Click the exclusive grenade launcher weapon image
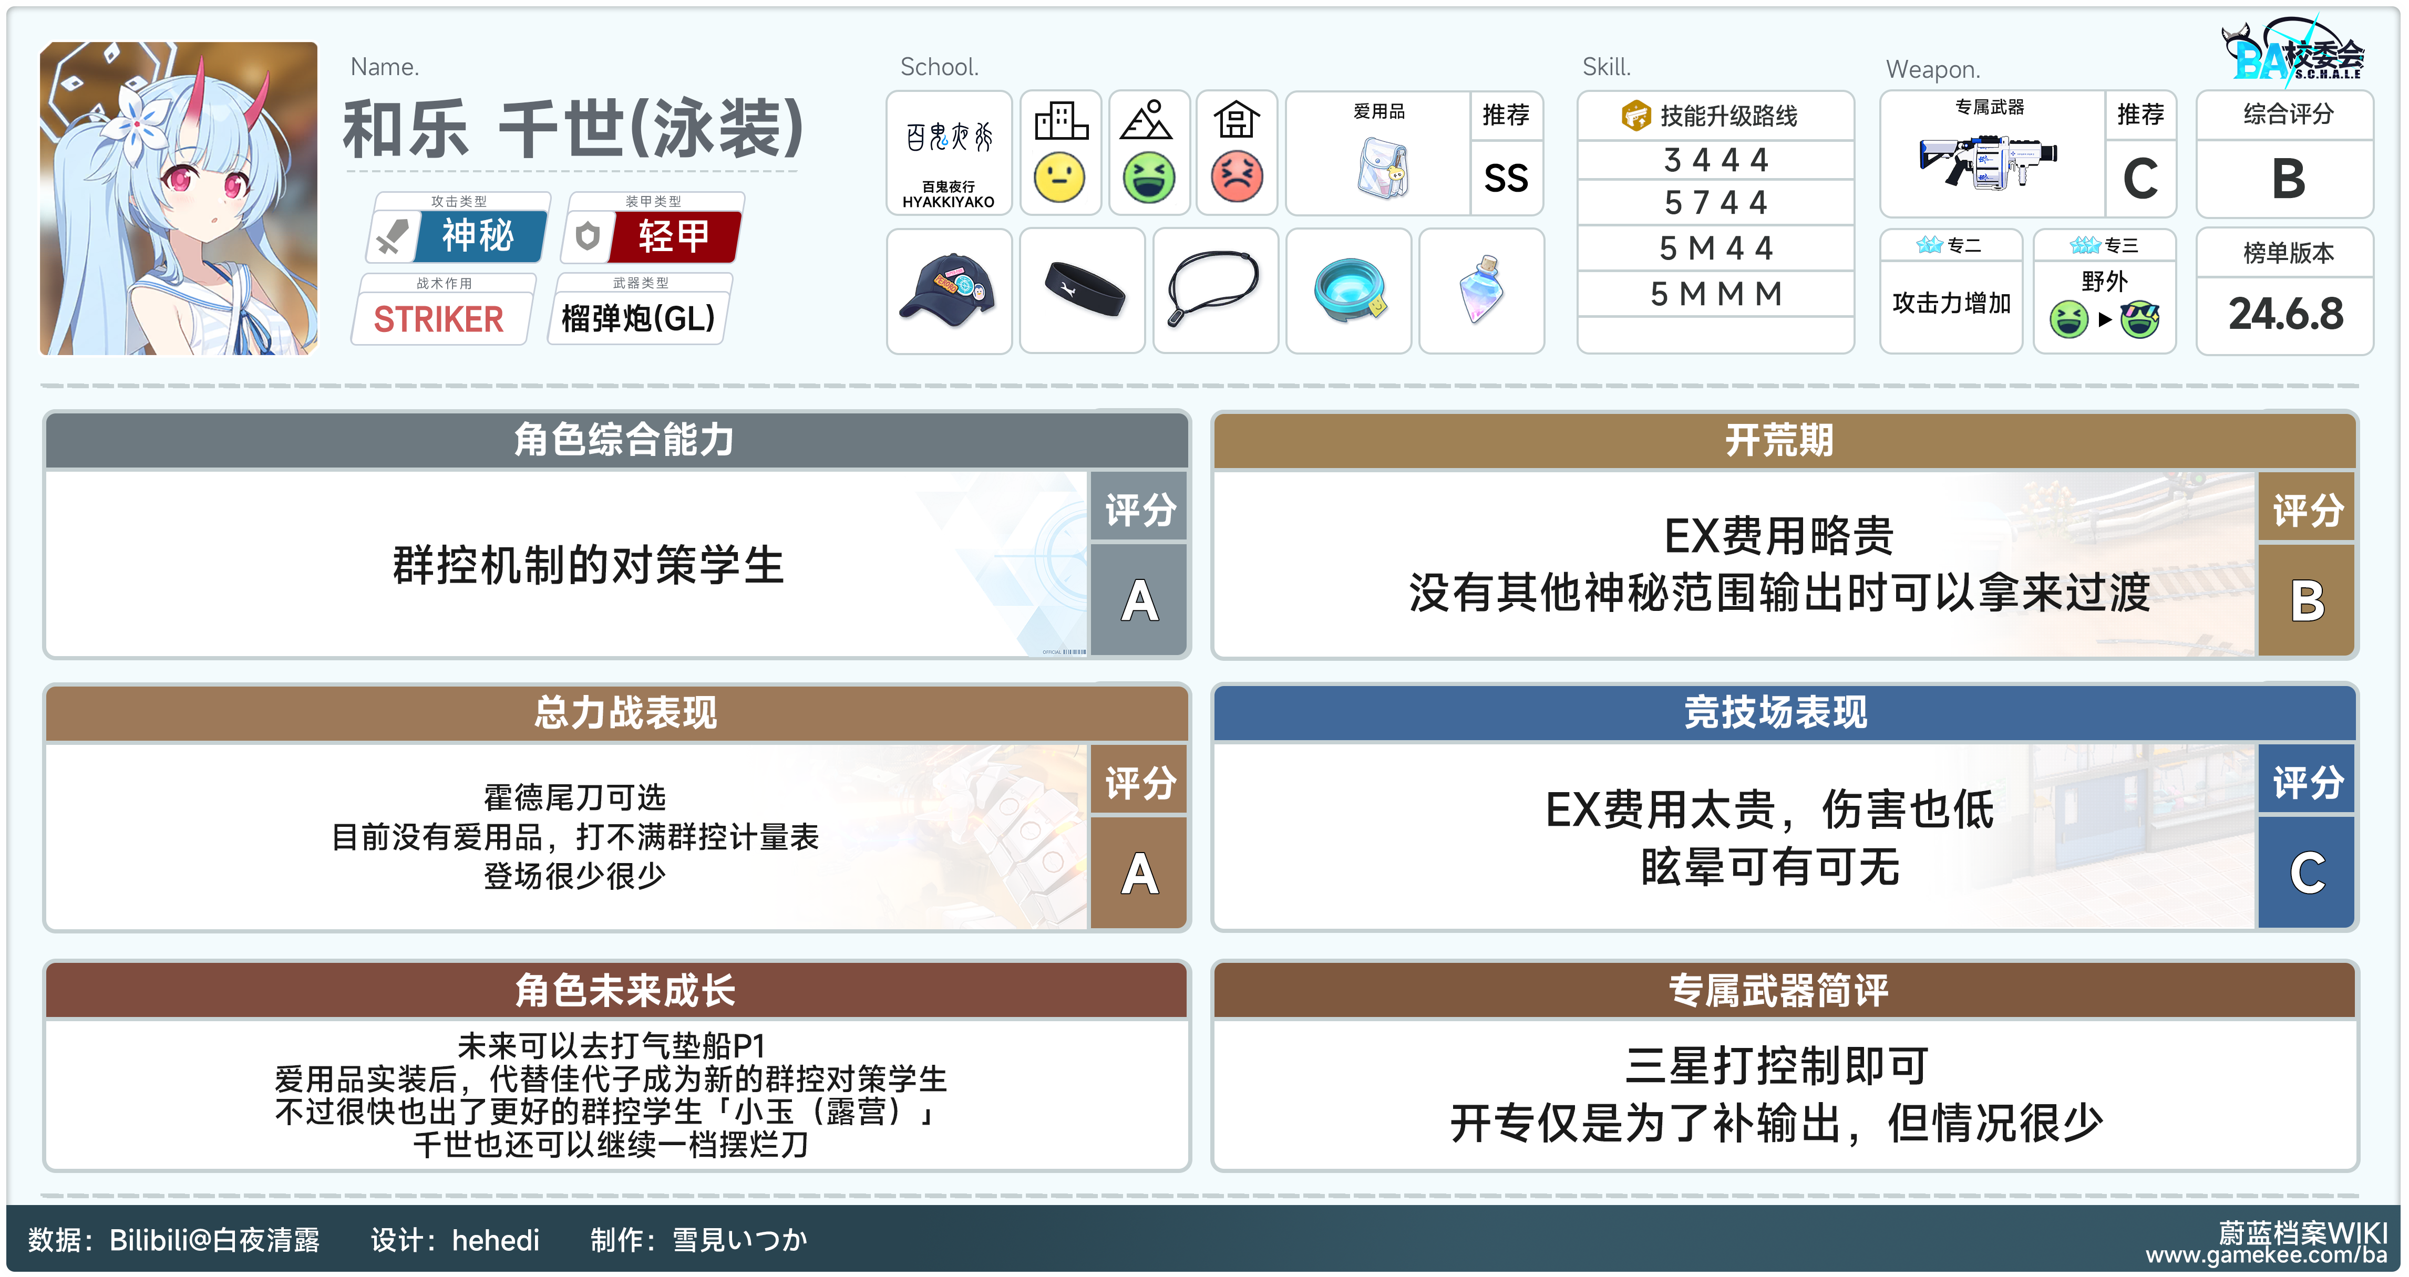This screenshot has height=1277, width=2409. [1989, 163]
